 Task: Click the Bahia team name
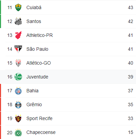point(32,91)
